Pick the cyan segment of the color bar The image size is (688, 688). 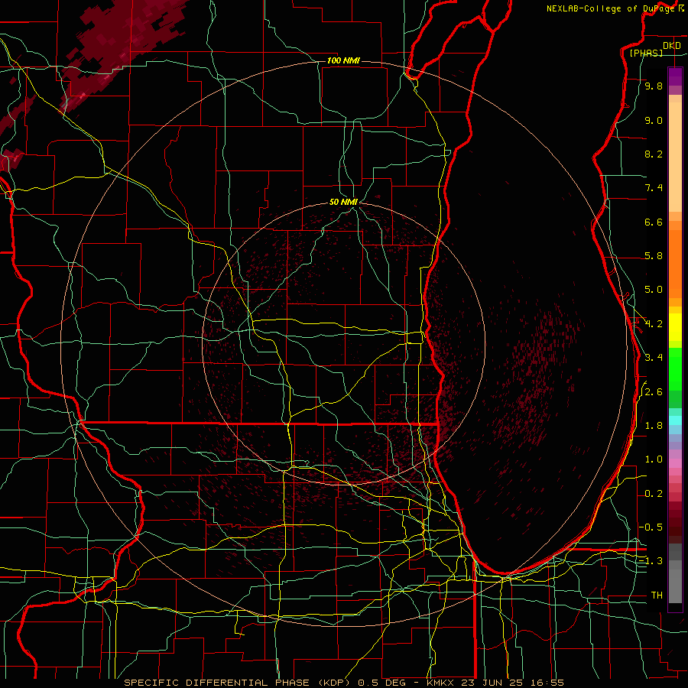click(x=675, y=420)
